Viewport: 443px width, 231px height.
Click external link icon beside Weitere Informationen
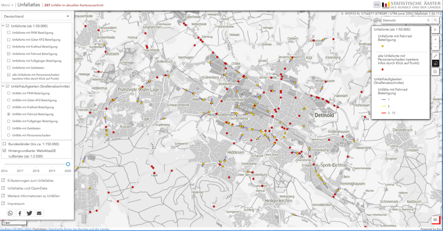click(x=3, y=196)
